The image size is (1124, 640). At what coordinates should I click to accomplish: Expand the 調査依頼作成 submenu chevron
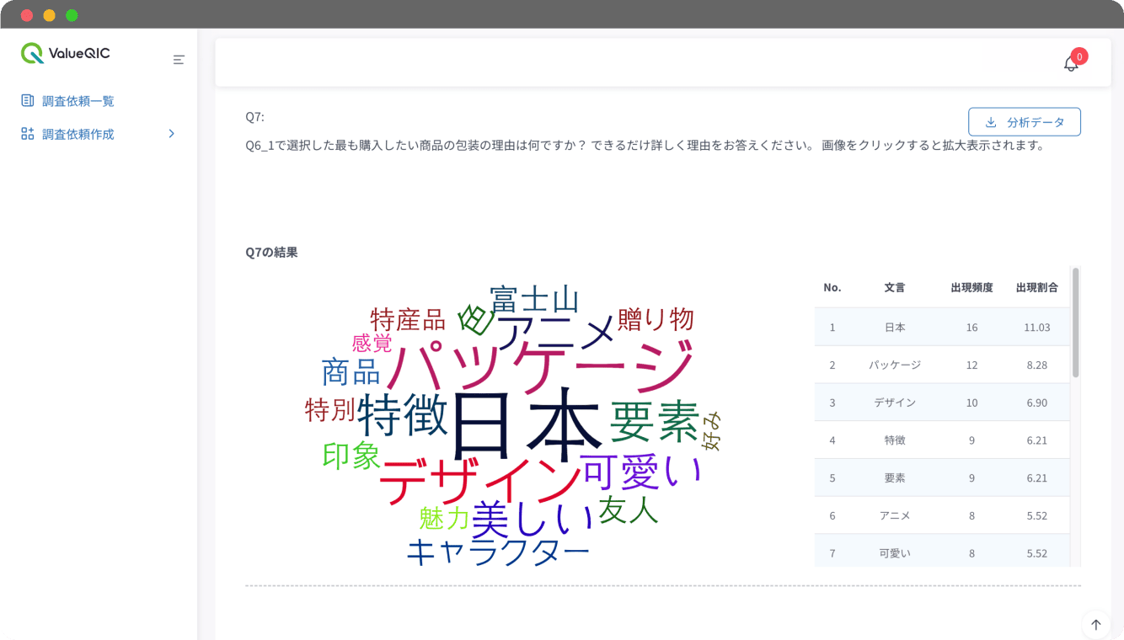click(x=171, y=133)
